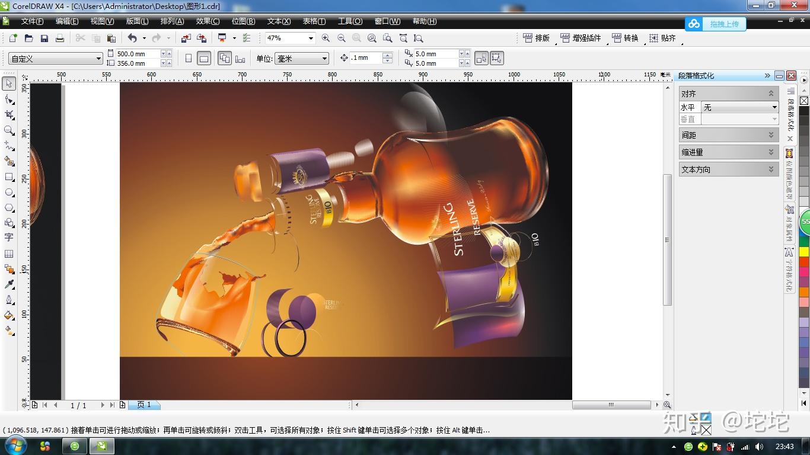
Task: Open the 文件(F) menu
Action: coord(32,21)
